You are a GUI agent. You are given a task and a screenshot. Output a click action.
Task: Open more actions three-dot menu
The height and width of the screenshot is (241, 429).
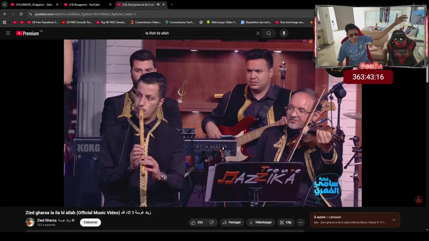(301, 222)
